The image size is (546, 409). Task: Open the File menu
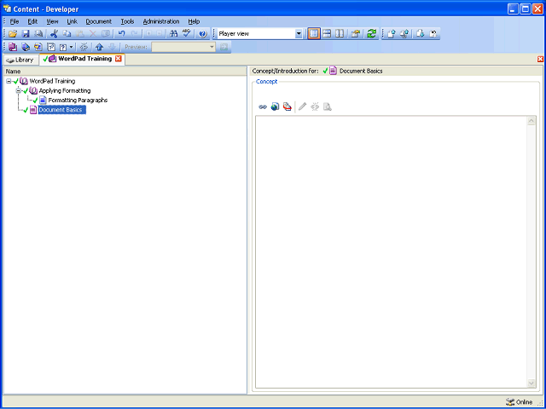coord(15,21)
